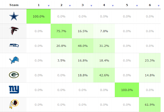Sort by seed 4 column arrow
The height and width of the screenshot is (112, 164).
tap(113, 6)
